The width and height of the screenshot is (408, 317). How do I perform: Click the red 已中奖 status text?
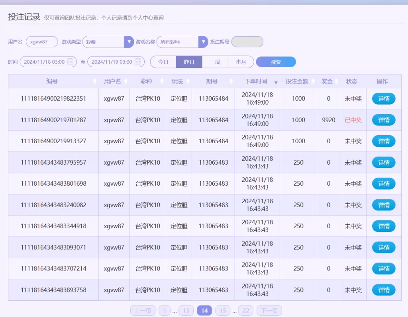[x=353, y=120]
